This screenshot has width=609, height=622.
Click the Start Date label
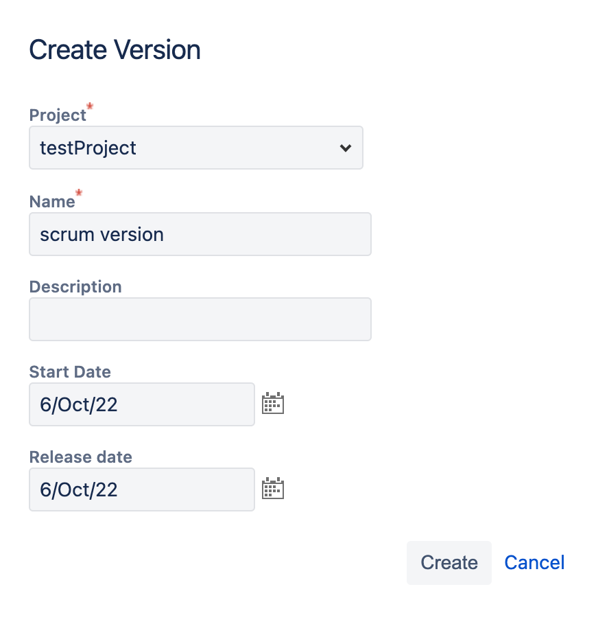point(70,372)
